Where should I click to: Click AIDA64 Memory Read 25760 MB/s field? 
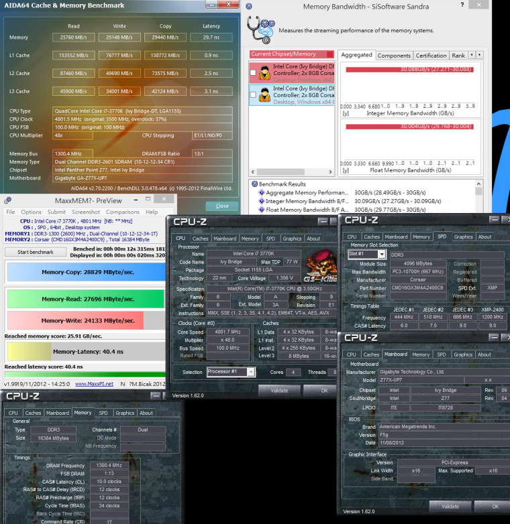point(73,38)
